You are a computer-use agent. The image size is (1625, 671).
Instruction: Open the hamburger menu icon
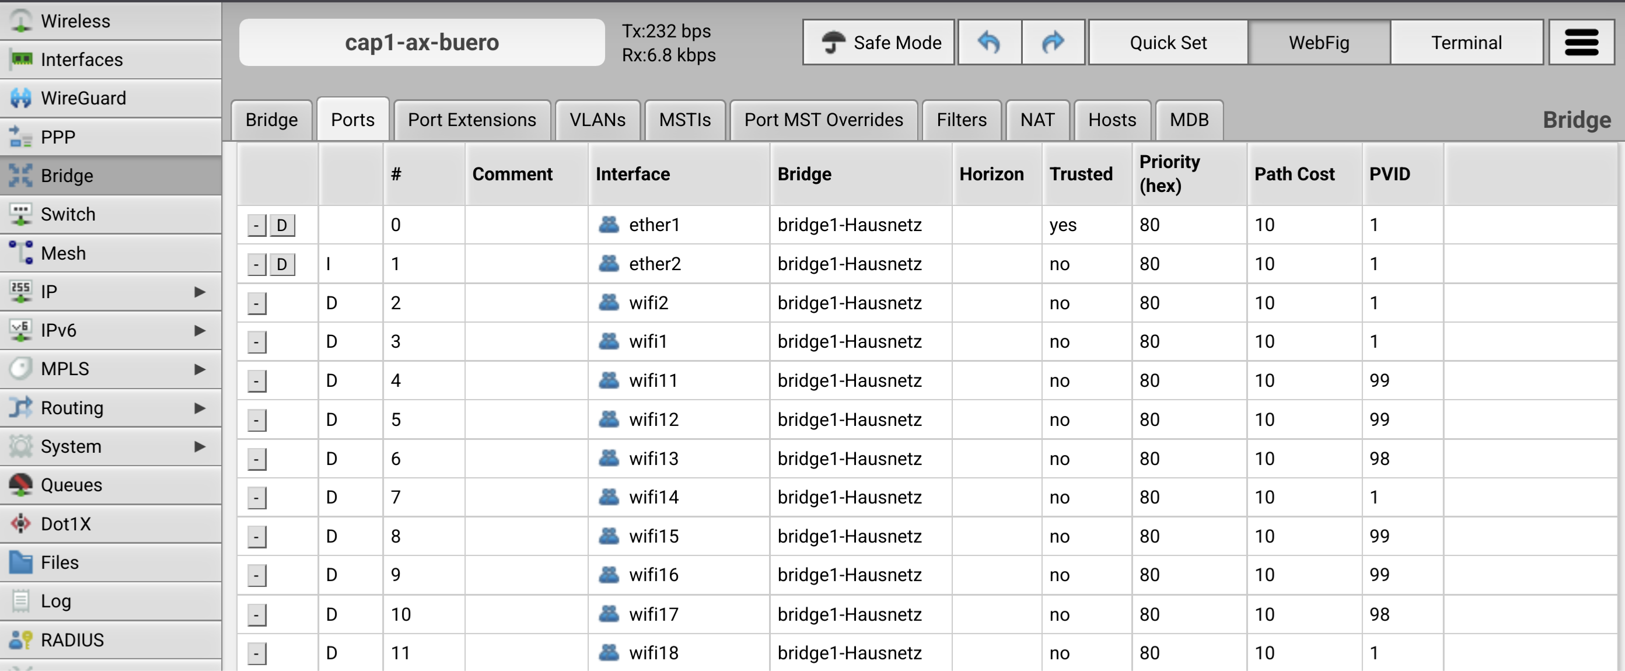coord(1580,42)
